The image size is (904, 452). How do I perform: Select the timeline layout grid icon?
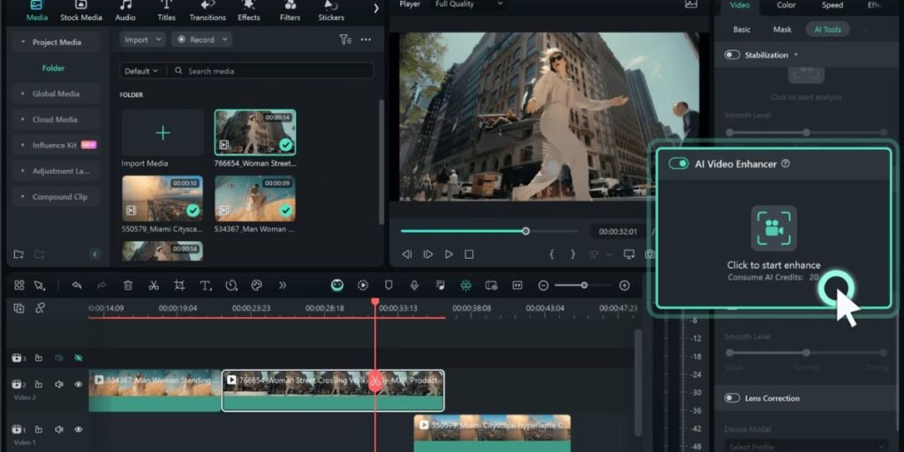[x=19, y=285]
